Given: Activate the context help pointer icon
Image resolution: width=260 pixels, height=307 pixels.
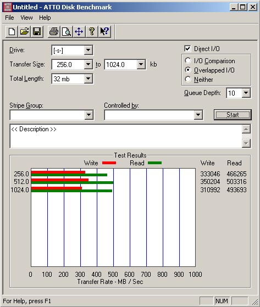Looking at the screenshot, I should point(104,31).
